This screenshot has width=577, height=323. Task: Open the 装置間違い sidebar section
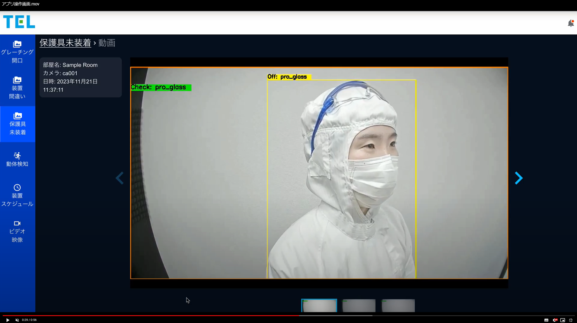tap(17, 88)
